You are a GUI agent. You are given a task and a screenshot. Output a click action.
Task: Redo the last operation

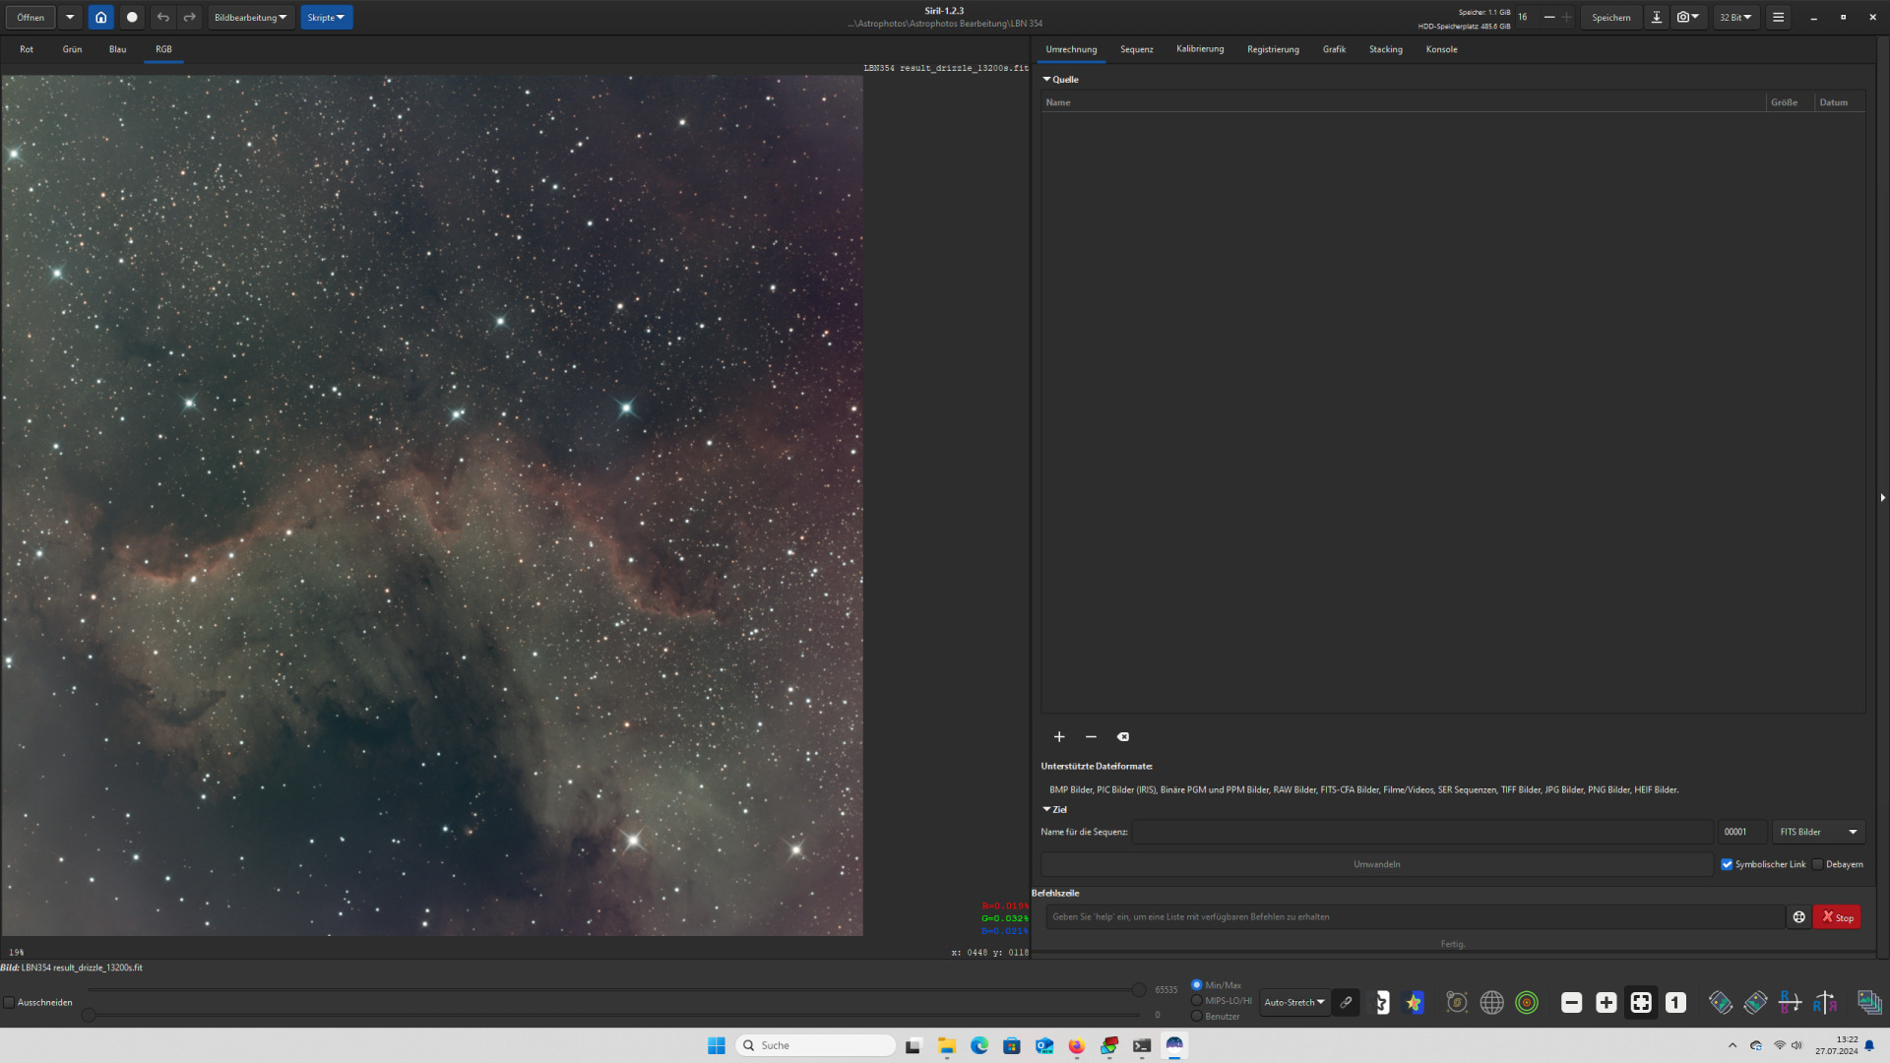click(x=190, y=17)
